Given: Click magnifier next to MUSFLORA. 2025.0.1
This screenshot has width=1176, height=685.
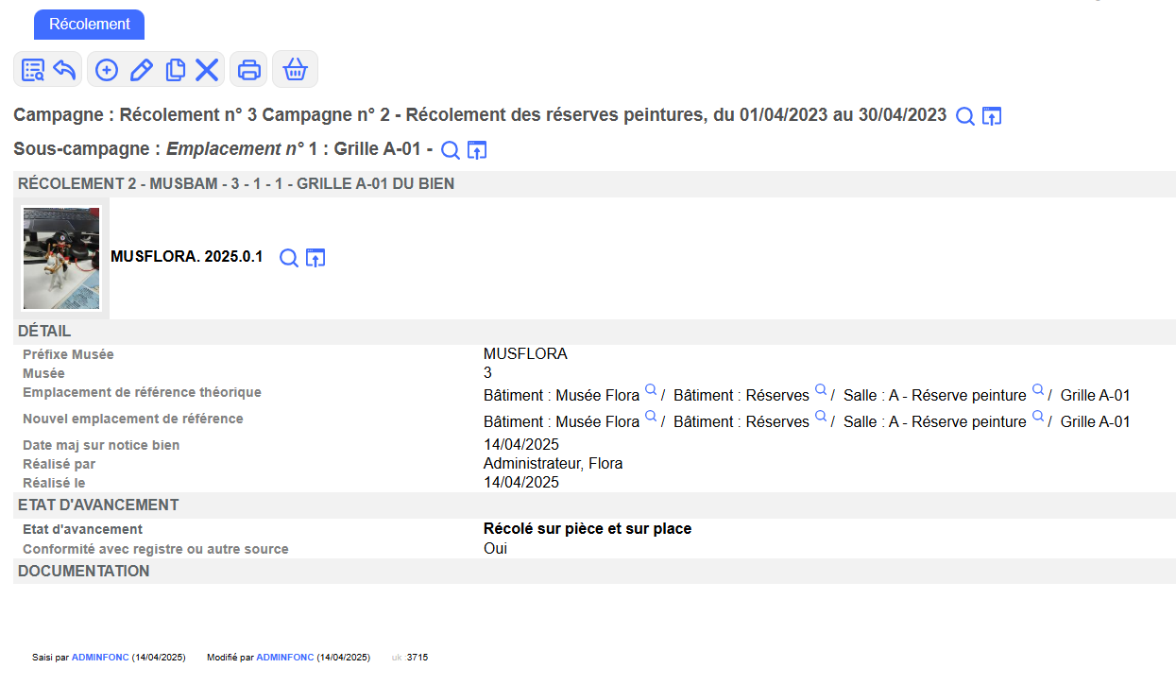Looking at the screenshot, I should 289,258.
